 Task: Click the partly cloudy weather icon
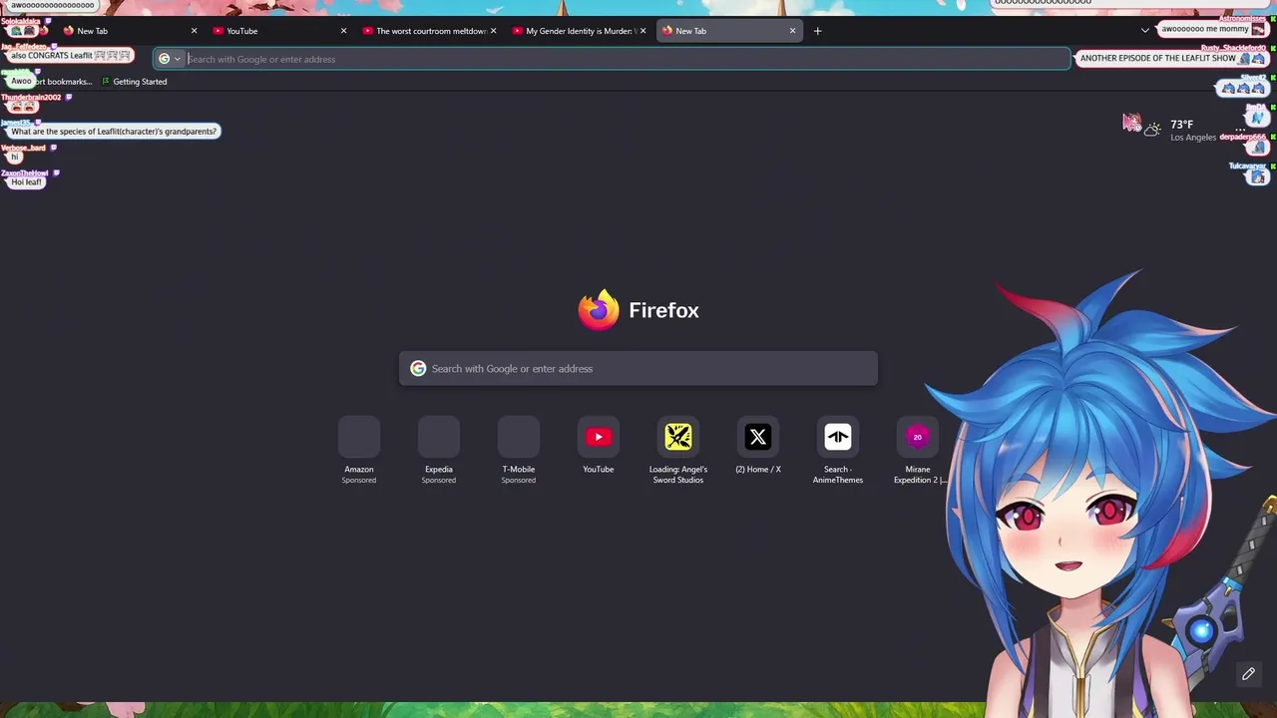[1152, 129]
